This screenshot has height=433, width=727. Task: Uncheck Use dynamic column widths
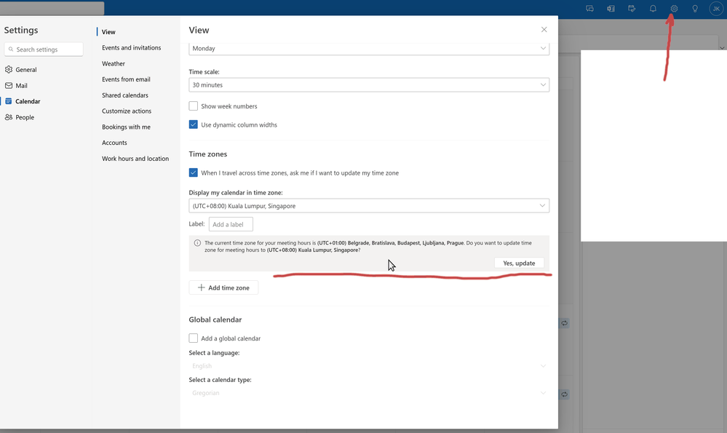coord(194,124)
